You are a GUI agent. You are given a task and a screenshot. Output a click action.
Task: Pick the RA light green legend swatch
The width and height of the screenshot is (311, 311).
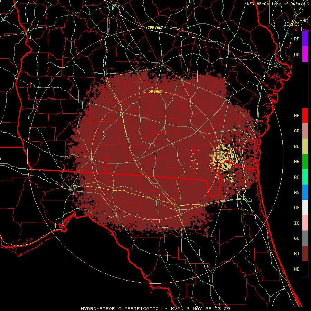[305, 177]
